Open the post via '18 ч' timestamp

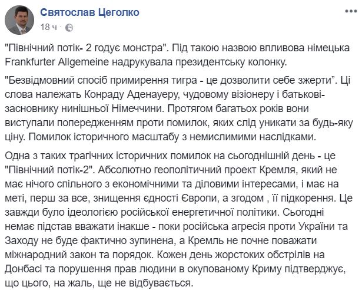point(48,27)
